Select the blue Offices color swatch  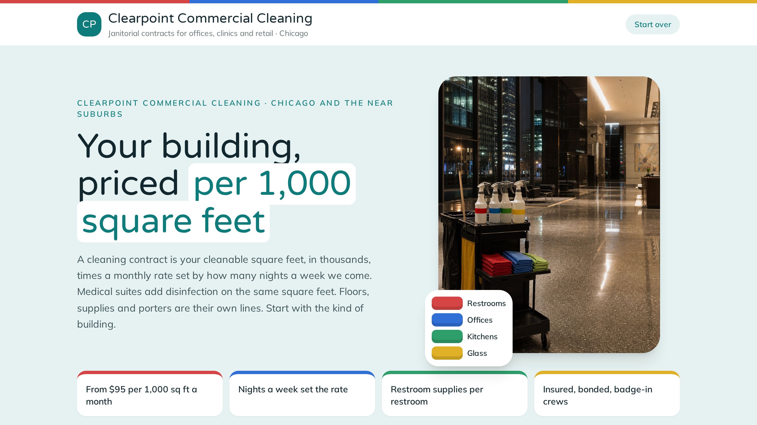click(447, 320)
